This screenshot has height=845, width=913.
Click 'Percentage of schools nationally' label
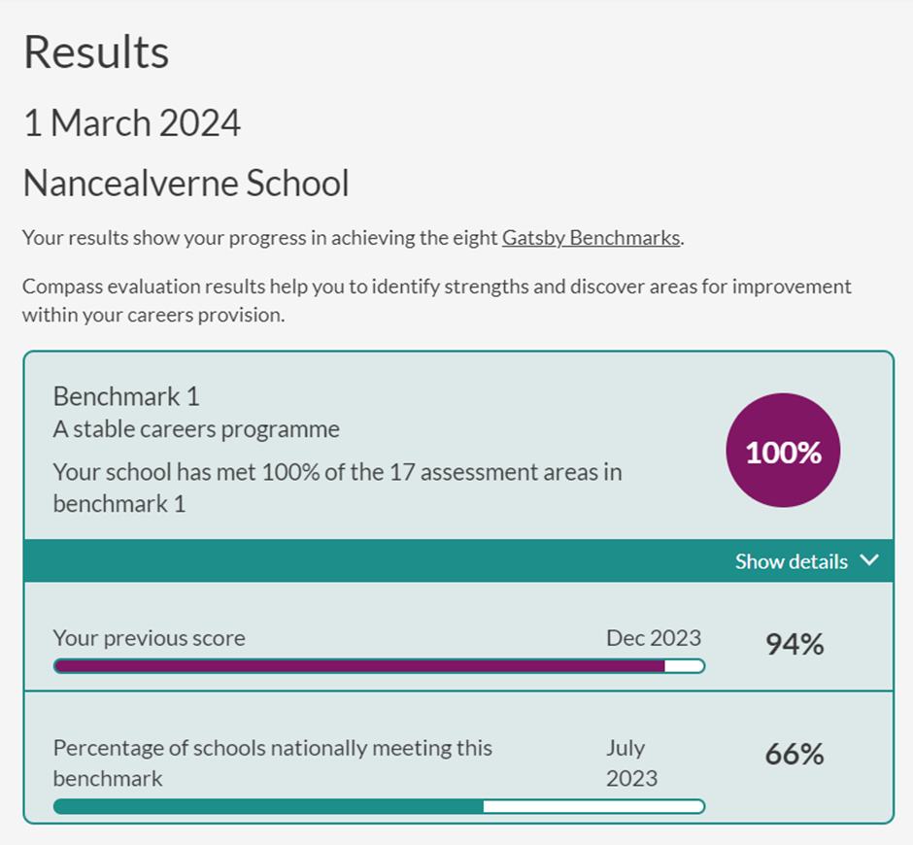point(273,762)
